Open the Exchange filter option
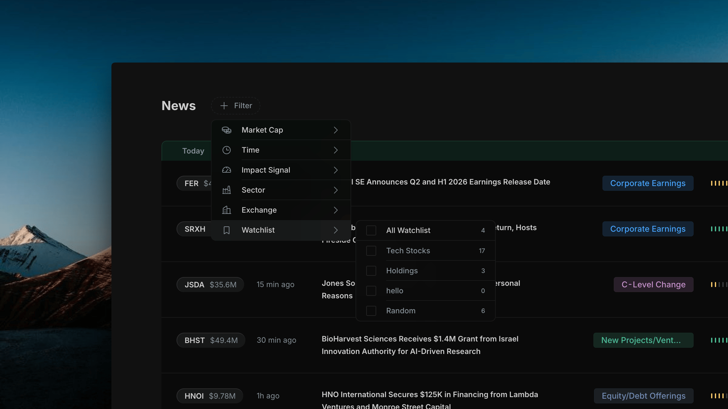 tap(281, 210)
